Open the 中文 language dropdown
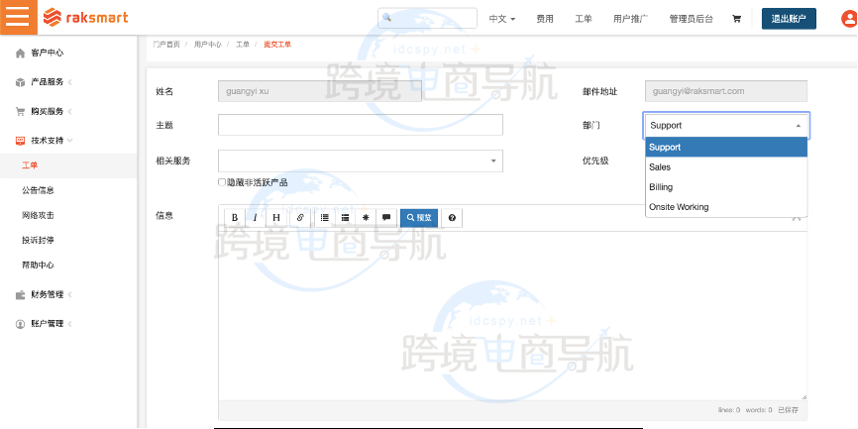The width and height of the screenshot is (858, 429). (x=504, y=18)
